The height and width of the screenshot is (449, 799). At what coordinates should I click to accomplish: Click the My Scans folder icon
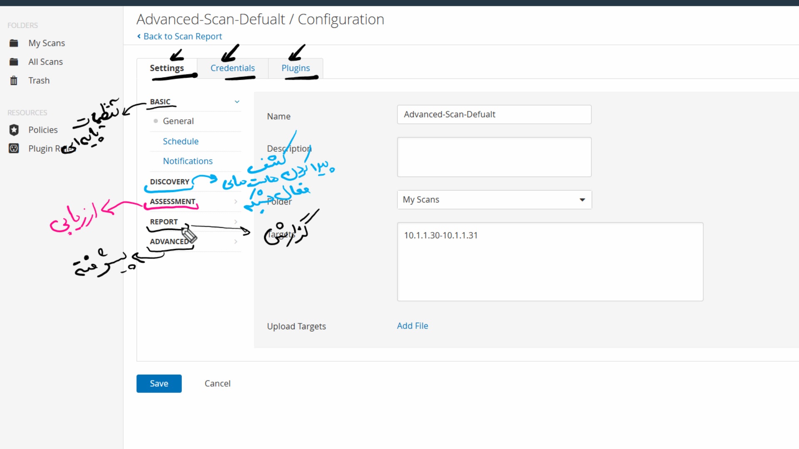point(14,43)
